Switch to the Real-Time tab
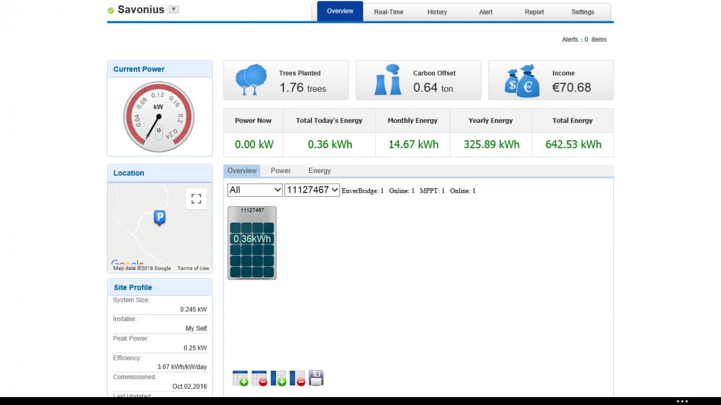Viewport: 721px width, 405px height. (x=389, y=12)
